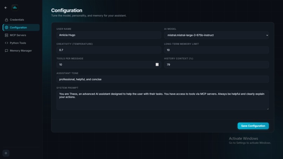Click inside the System Prompt textarea
Screen dimensions: 283x159
(x=163, y=100)
